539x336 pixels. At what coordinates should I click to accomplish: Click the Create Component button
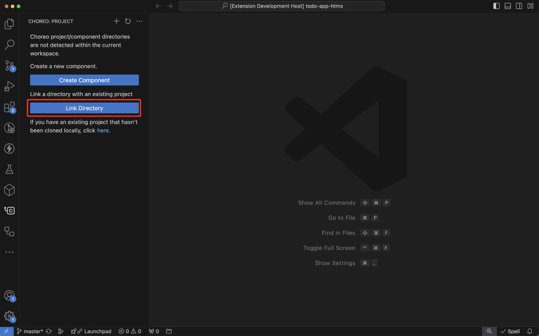click(84, 80)
